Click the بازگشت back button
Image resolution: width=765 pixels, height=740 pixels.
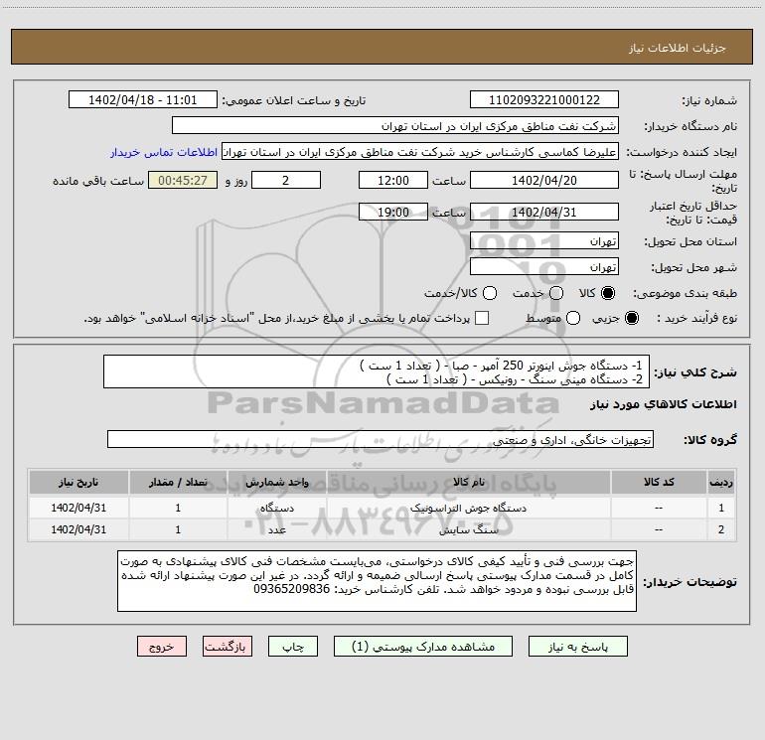click(228, 647)
